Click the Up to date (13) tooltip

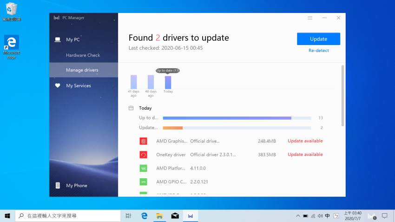coord(168,71)
